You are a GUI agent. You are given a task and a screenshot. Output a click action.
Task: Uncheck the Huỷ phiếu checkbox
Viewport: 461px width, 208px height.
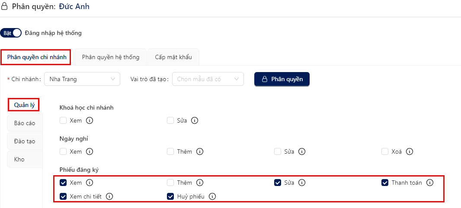coord(170,196)
